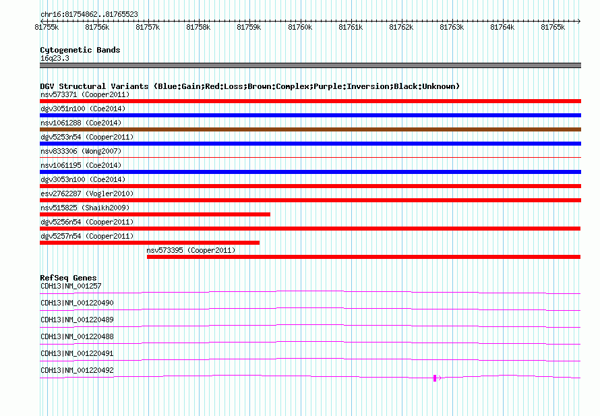Click the blue bar for dgv3051n100
Viewport: 600px width, 416px height.
point(310,115)
